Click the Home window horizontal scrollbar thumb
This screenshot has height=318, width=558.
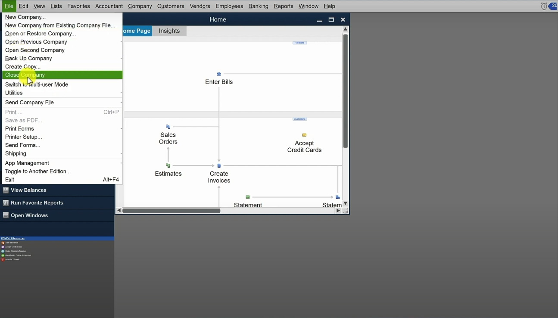(171, 211)
